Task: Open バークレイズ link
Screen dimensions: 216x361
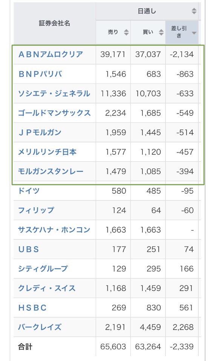Action: click(x=40, y=327)
